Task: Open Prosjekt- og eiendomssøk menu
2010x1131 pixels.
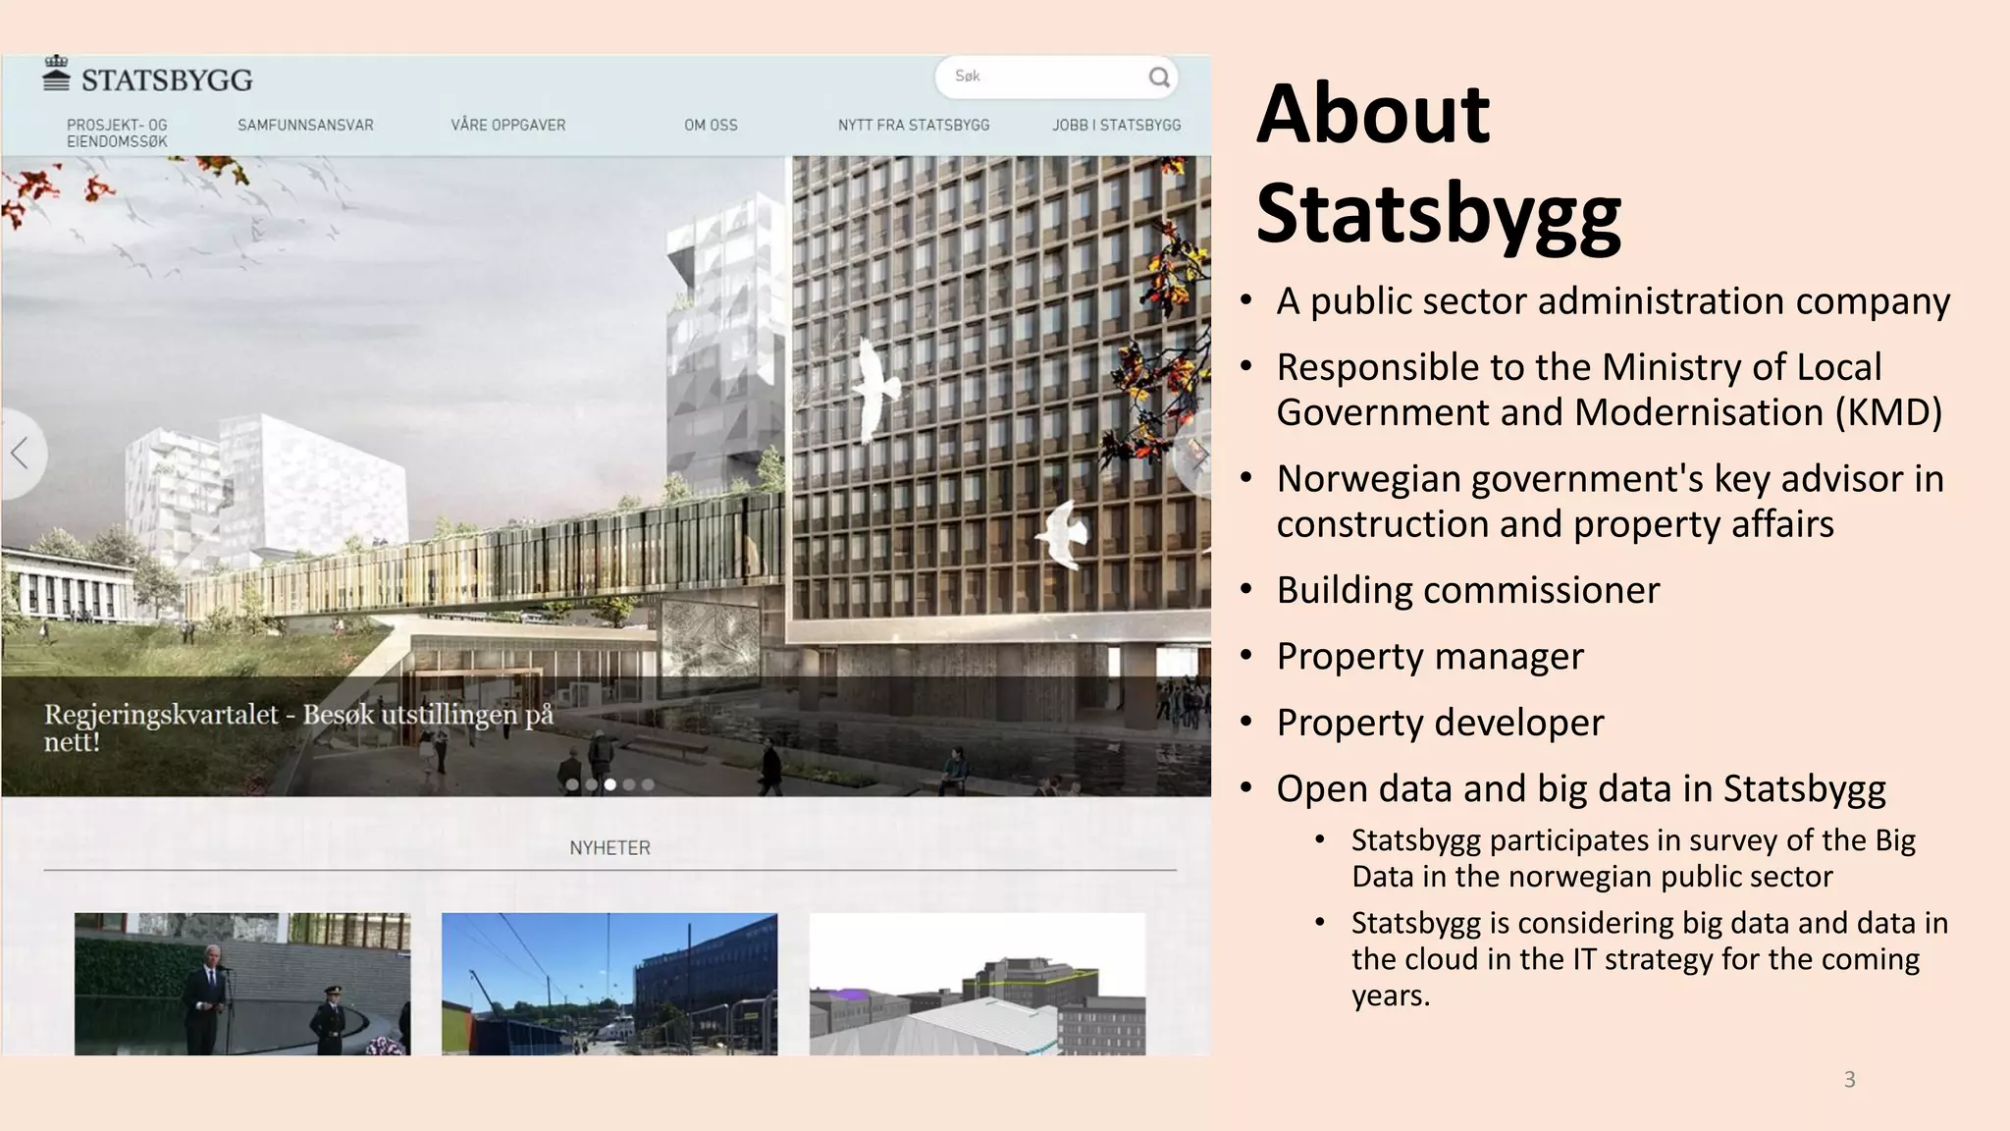Action: pyautogui.click(x=117, y=133)
